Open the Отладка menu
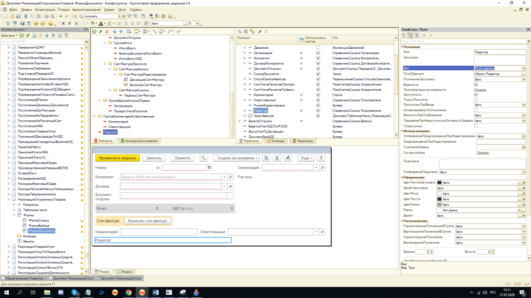The image size is (531, 298). tap(64, 10)
